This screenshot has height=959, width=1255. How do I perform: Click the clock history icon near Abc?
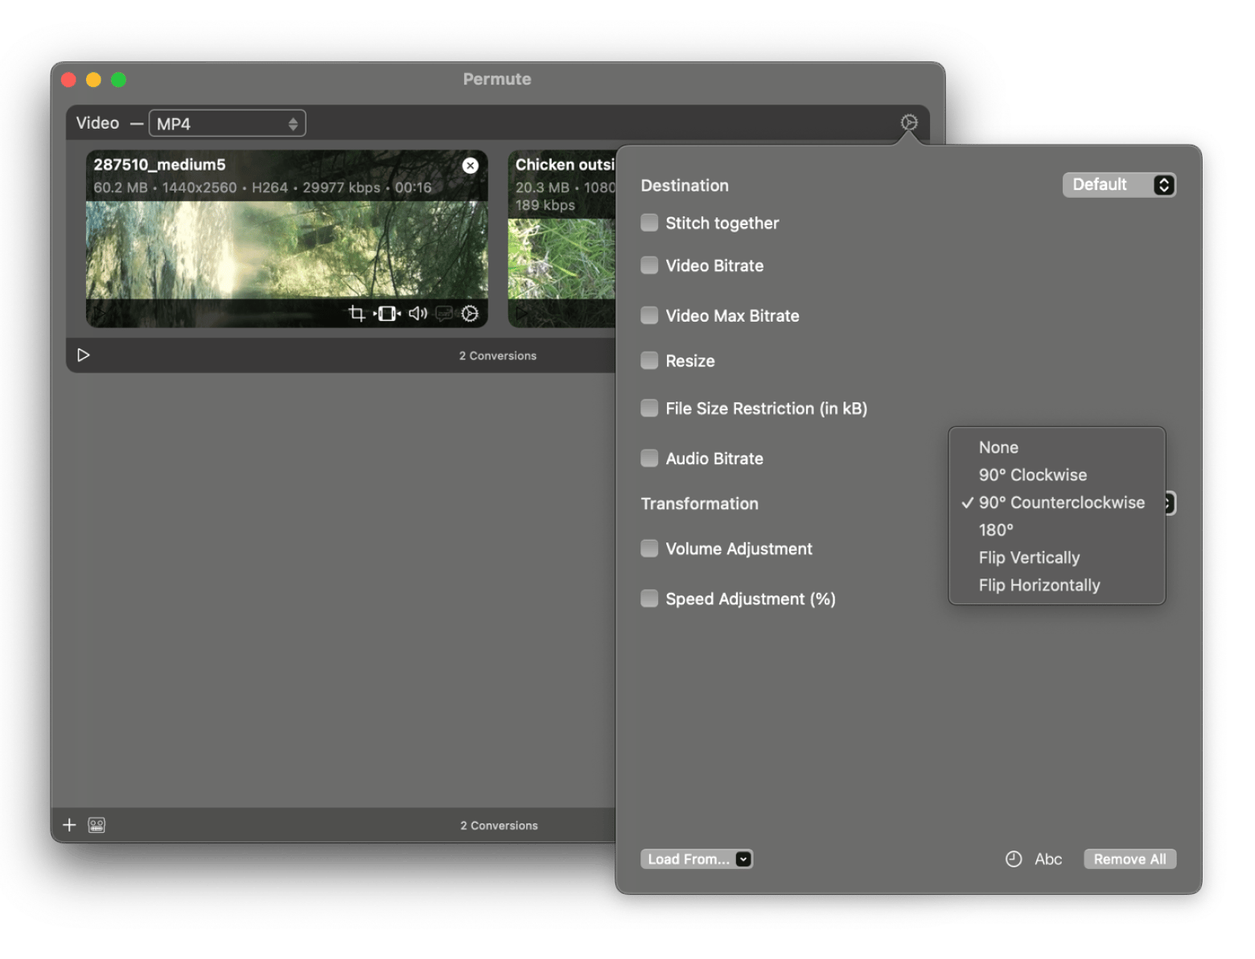1013,858
